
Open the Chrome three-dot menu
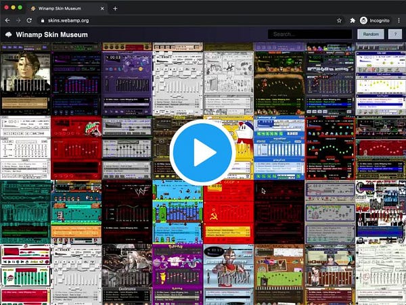399,20
